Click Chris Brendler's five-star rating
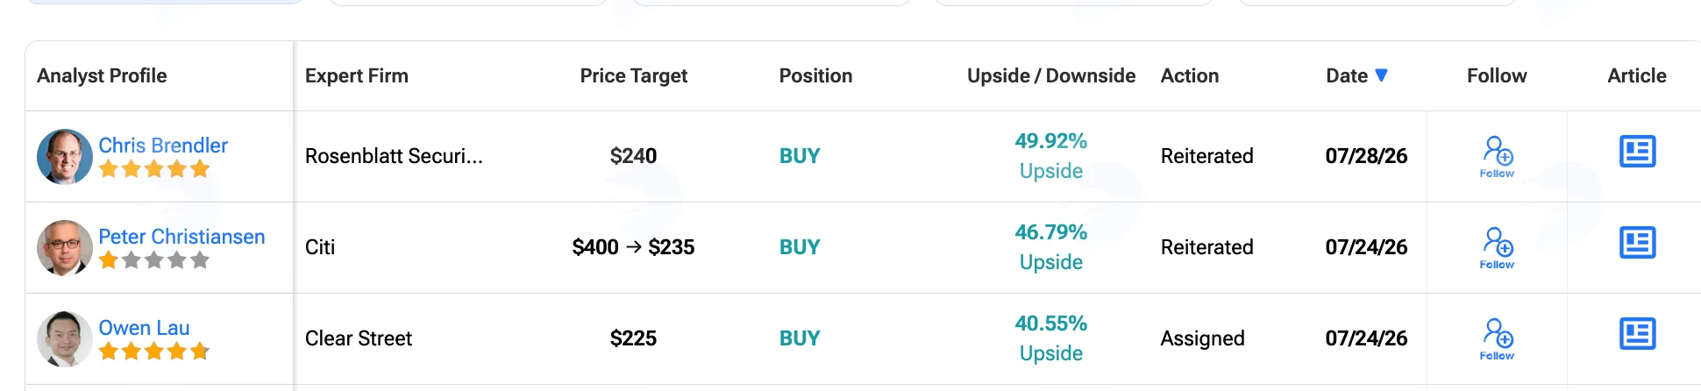The height and width of the screenshot is (391, 1701). point(154,169)
